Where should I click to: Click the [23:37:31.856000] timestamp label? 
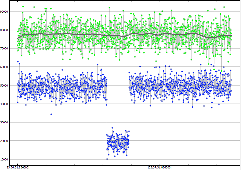click(x=160, y=167)
